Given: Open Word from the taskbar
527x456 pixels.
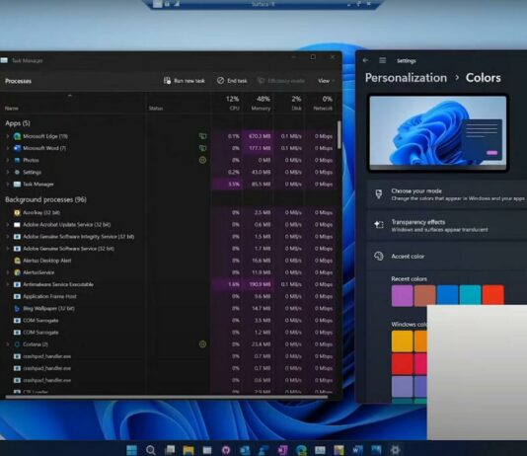Looking at the screenshot, I should tap(357, 450).
